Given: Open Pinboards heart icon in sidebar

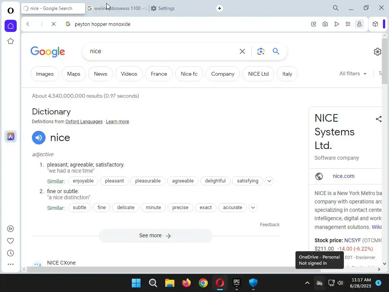Looking at the screenshot, I should [10, 241].
